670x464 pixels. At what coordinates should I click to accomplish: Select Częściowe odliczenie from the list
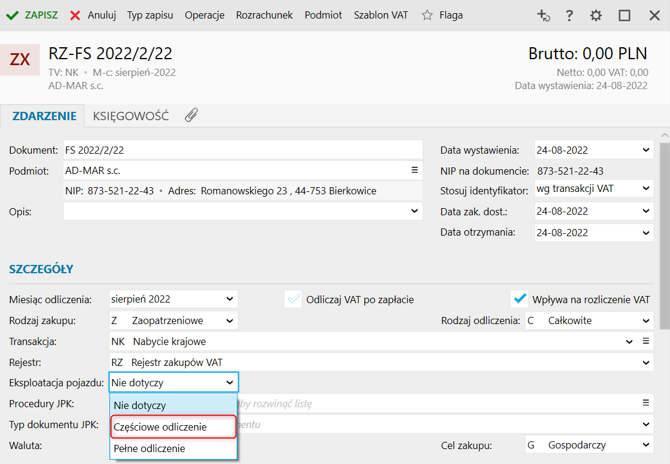pos(173,427)
